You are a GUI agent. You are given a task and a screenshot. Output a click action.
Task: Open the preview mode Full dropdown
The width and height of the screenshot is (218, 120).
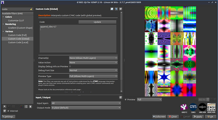click(x=149, y=99)
